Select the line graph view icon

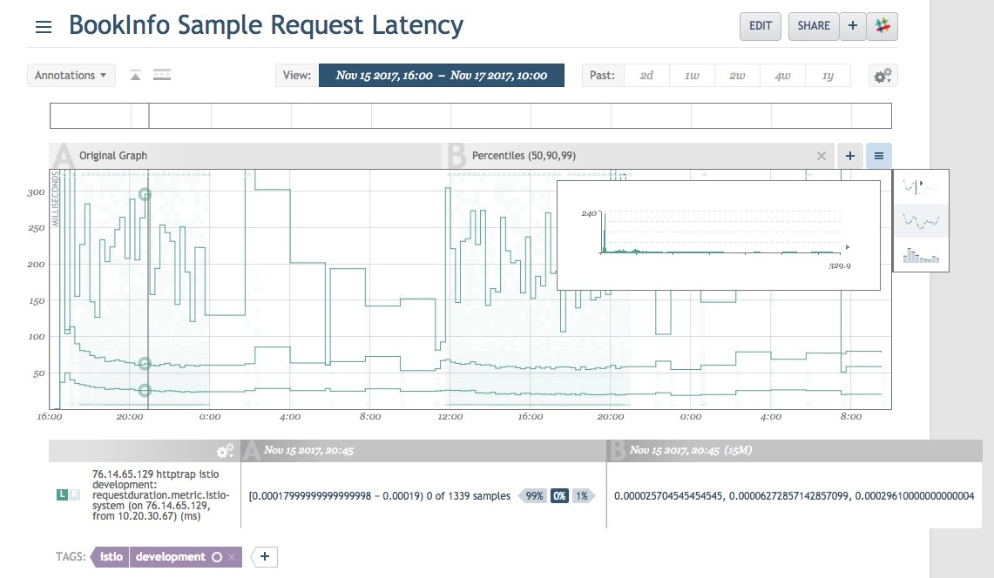(x=921, y=221)
